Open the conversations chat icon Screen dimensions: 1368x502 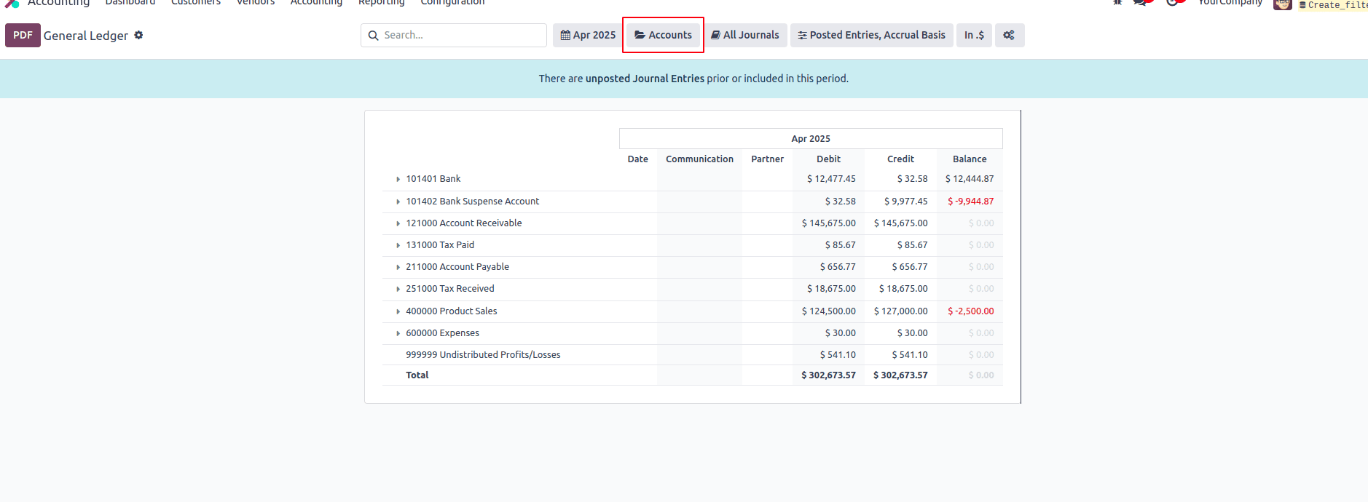pos(1141,2)
